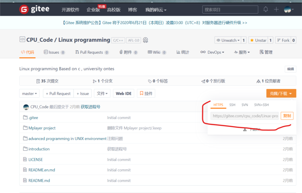Switch to the Wiki tab
This screenshot has height=193, width=302.
(157, 52)
